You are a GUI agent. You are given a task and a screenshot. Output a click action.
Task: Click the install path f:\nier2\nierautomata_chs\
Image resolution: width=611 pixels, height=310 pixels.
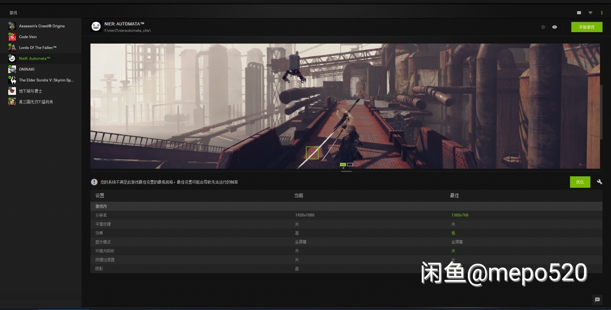pos(128,31)
